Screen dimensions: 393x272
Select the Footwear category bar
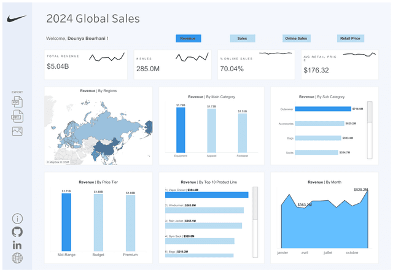coord(243,133)
